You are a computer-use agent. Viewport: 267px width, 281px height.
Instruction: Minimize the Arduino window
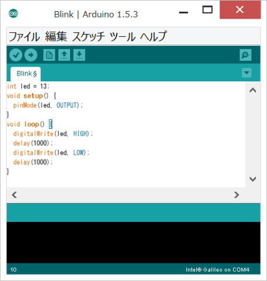point(183,12)
